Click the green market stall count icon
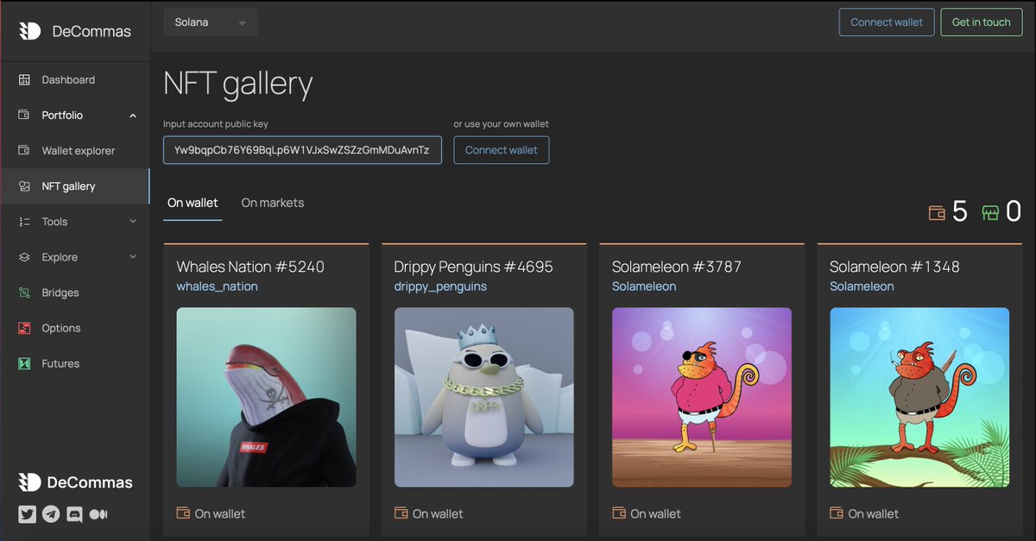This screenshot has width=1036, height=541. [x=990, y=212]
